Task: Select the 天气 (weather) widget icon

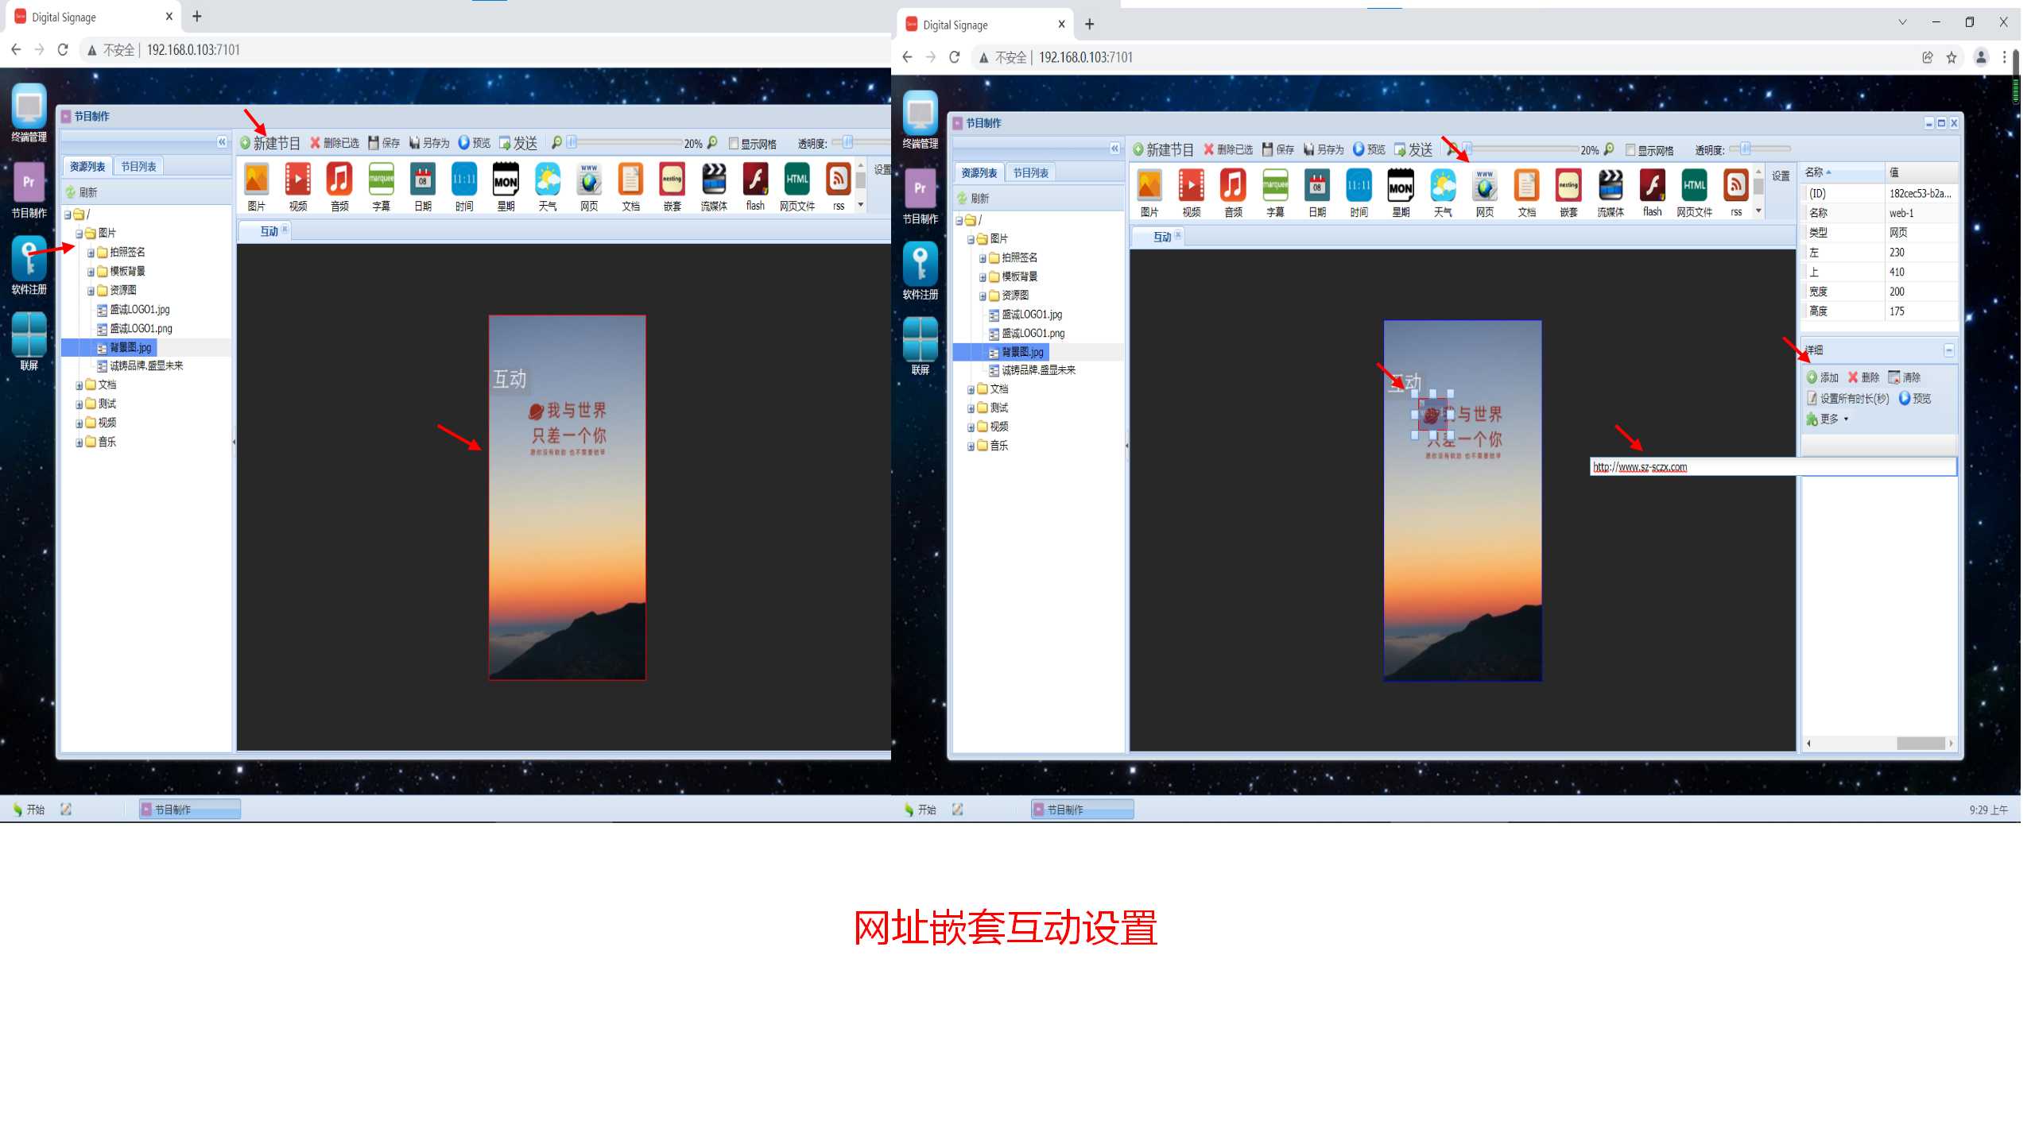Action: click(x=546, y=183)
